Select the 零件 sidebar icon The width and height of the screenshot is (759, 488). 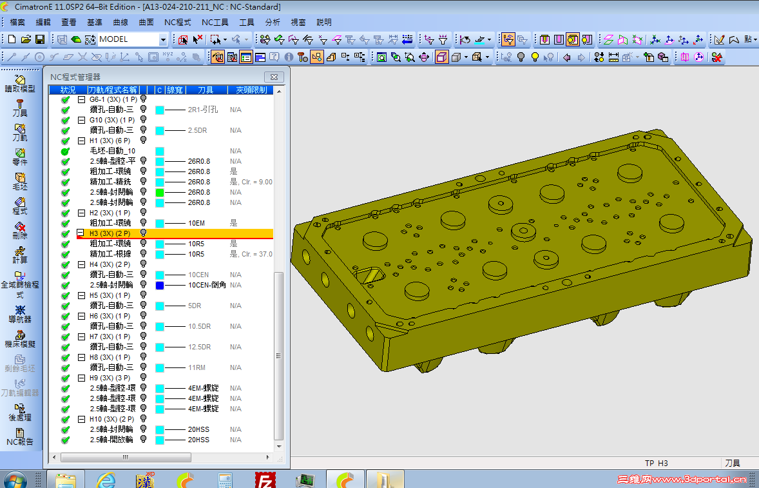(20, 157)
